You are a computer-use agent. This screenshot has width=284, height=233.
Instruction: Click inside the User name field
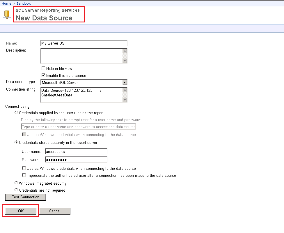[76, 151]
